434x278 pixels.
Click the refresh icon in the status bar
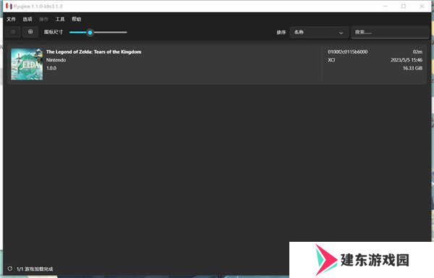tap(10, 269)
